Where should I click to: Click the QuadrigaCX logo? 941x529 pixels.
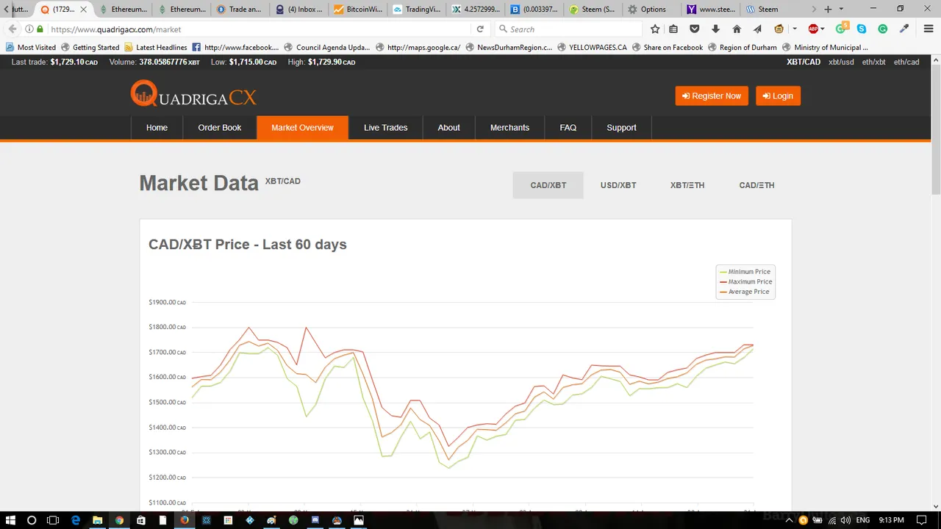click(x=193, y=95)
